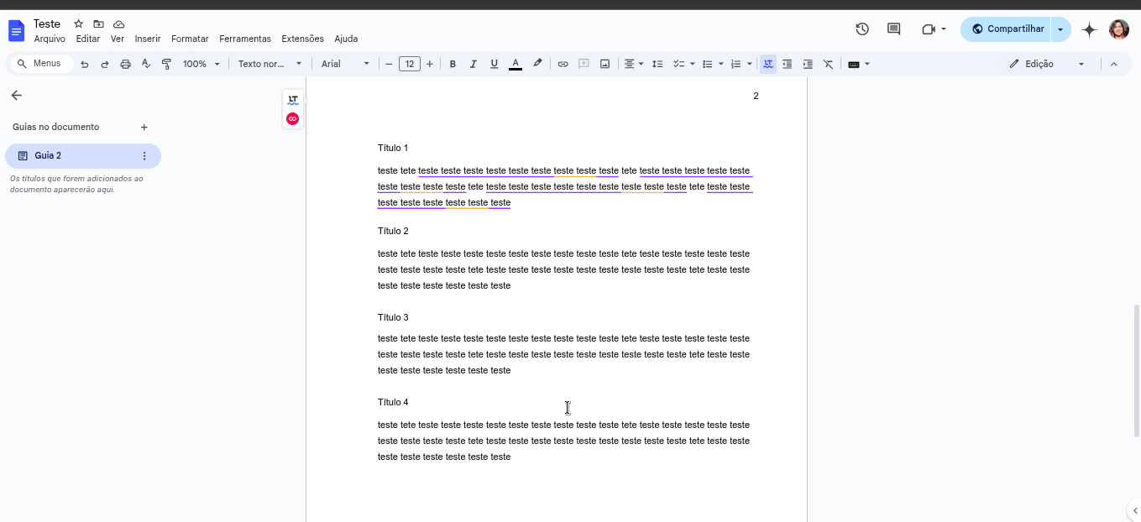The width and height of the screenshot is (1141, 522).
Task: Open the Ferramentas menu
Action: [x=245, y=39]
